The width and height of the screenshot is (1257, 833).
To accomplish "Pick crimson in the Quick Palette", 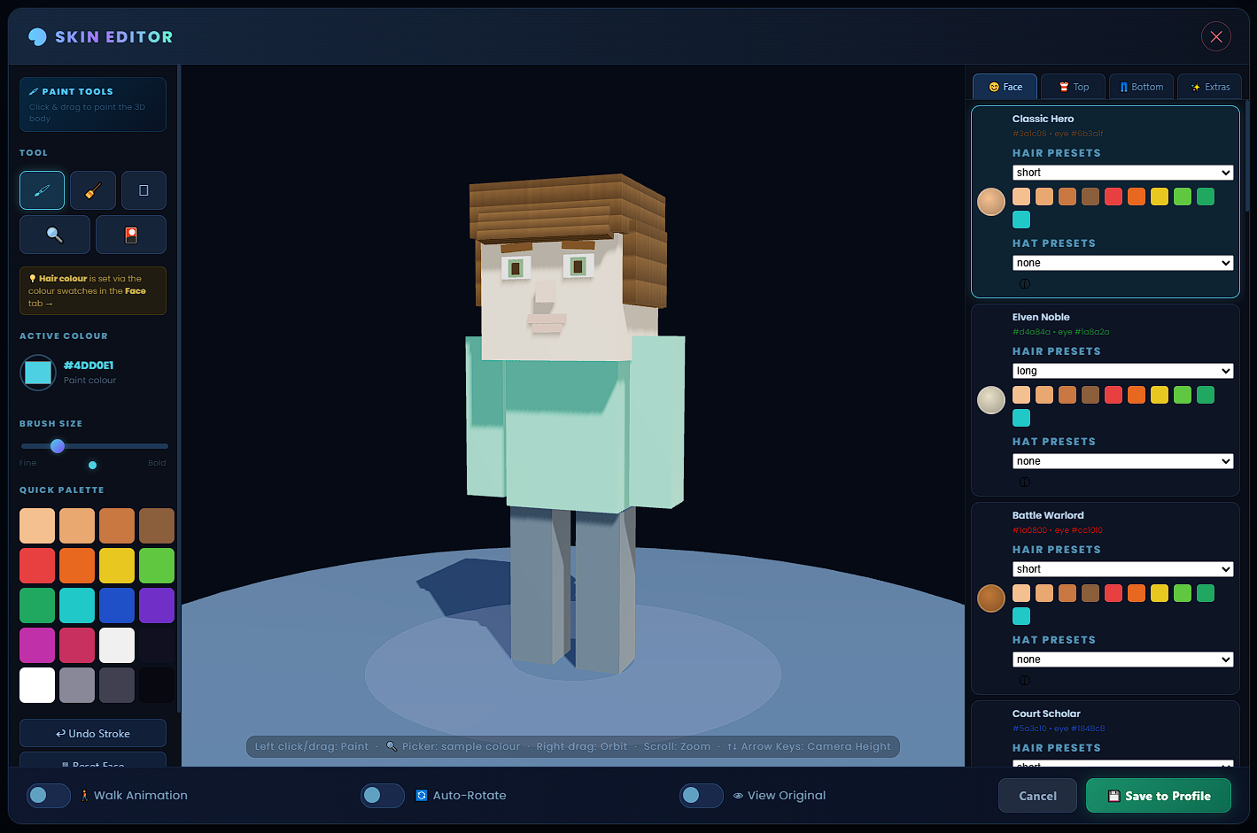I will [x=77, y=645].
